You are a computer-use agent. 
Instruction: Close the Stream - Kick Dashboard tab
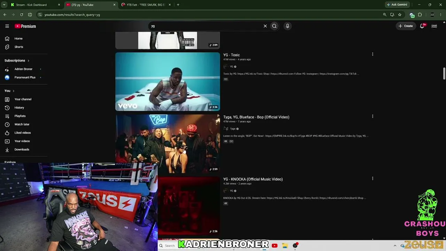click(59, 5)
